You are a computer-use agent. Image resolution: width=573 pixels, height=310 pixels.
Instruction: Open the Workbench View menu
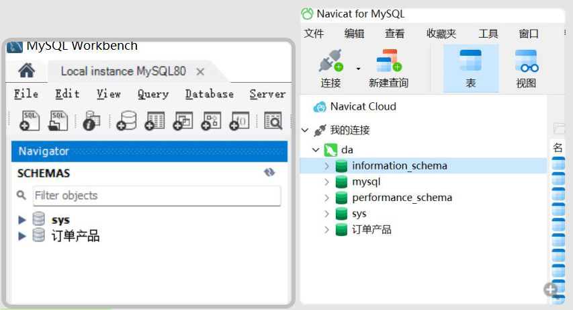coord(109,94)
